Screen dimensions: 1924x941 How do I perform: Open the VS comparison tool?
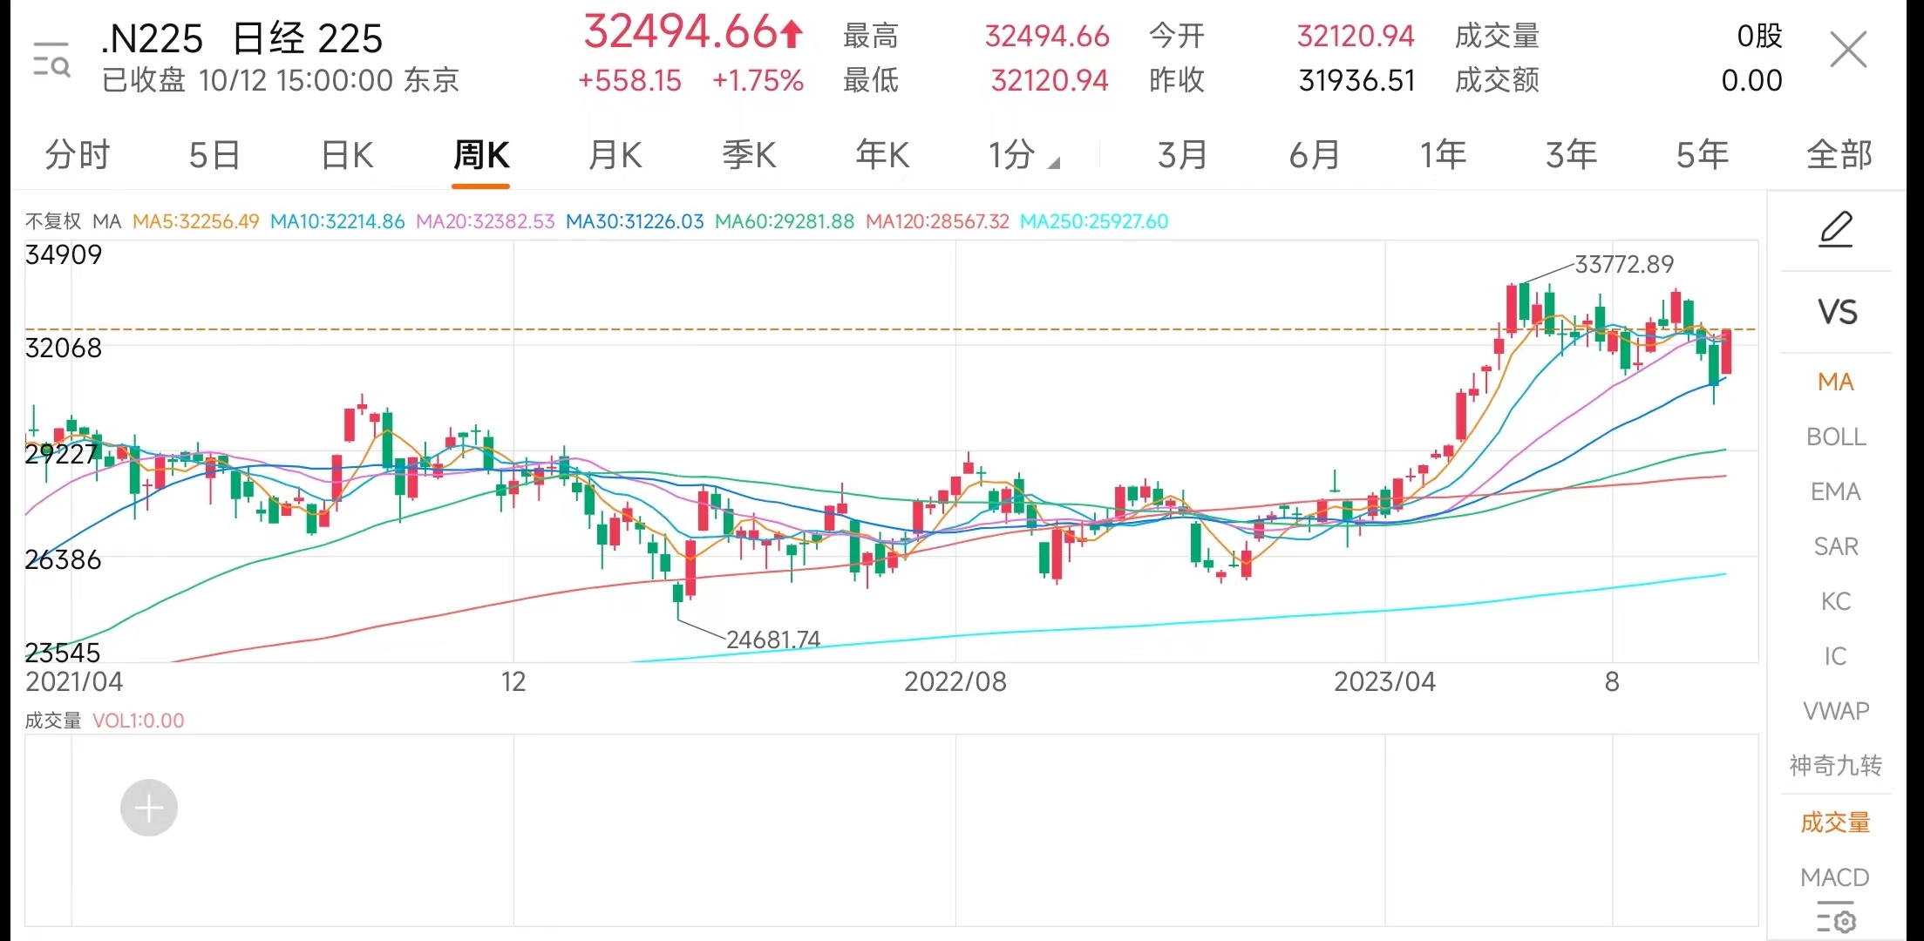(x=1836, y=312)
